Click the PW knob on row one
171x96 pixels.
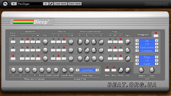pyautogui.click(x=45, y=42)
